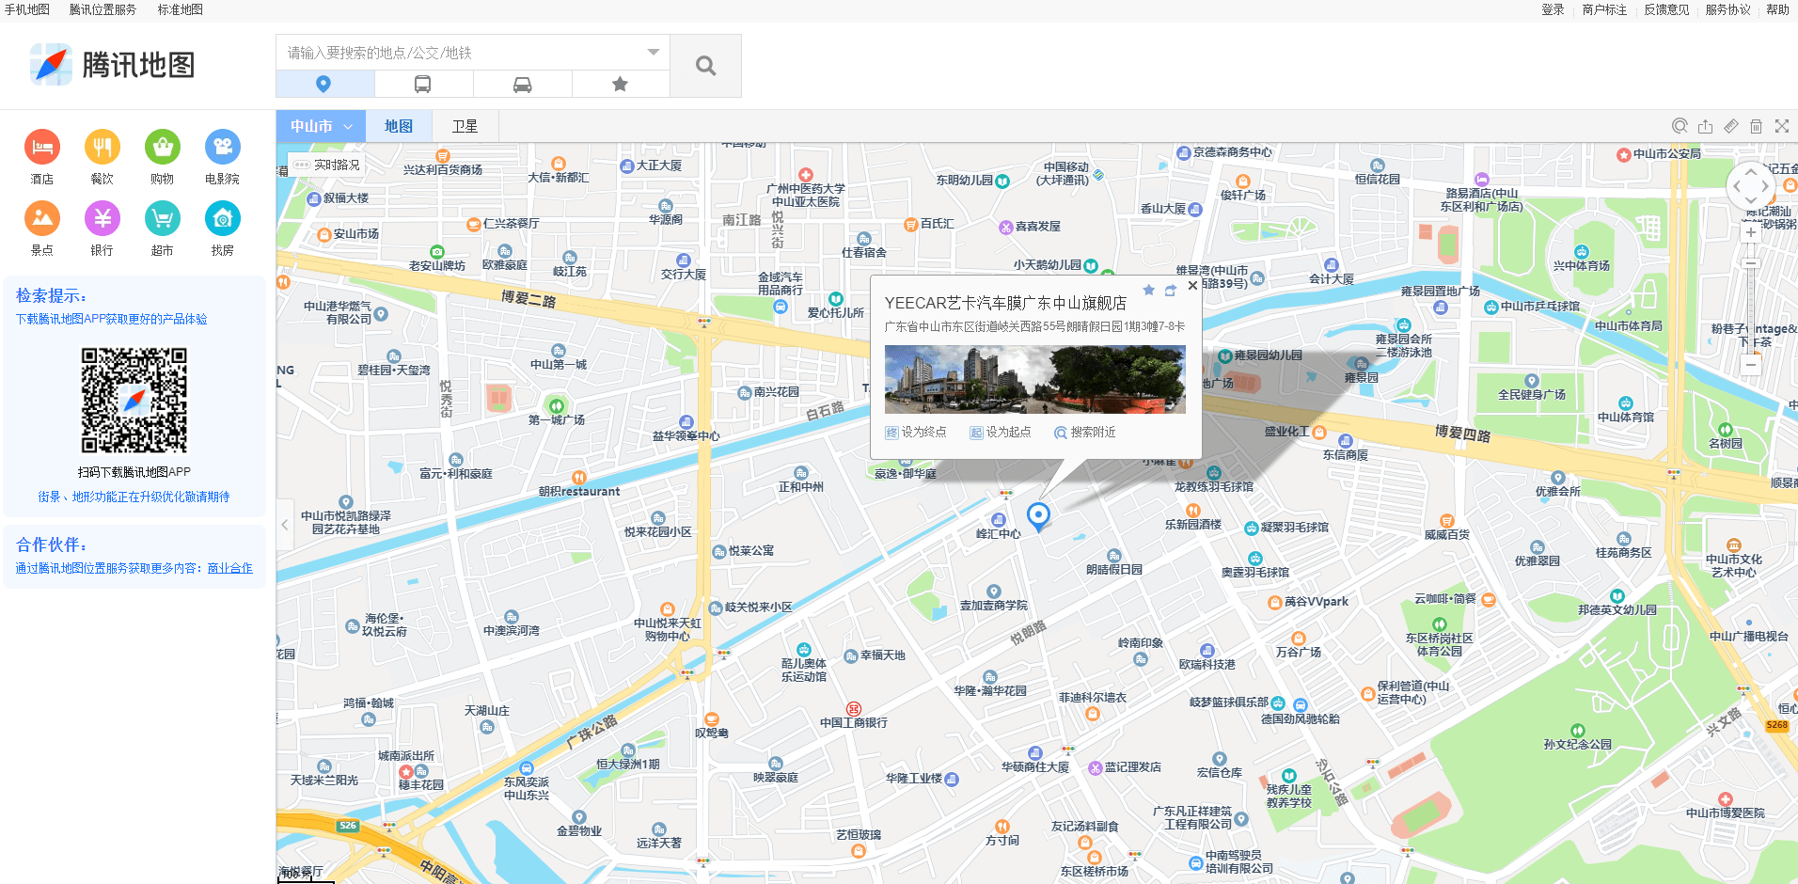This screenshot has width=1798, height=884.
Task: Favorite this place with popup star icon
Action: click(x=1148, y=290)
